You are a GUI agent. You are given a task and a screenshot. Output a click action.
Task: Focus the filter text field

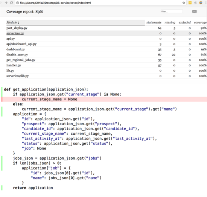click(x=172, y=12)
